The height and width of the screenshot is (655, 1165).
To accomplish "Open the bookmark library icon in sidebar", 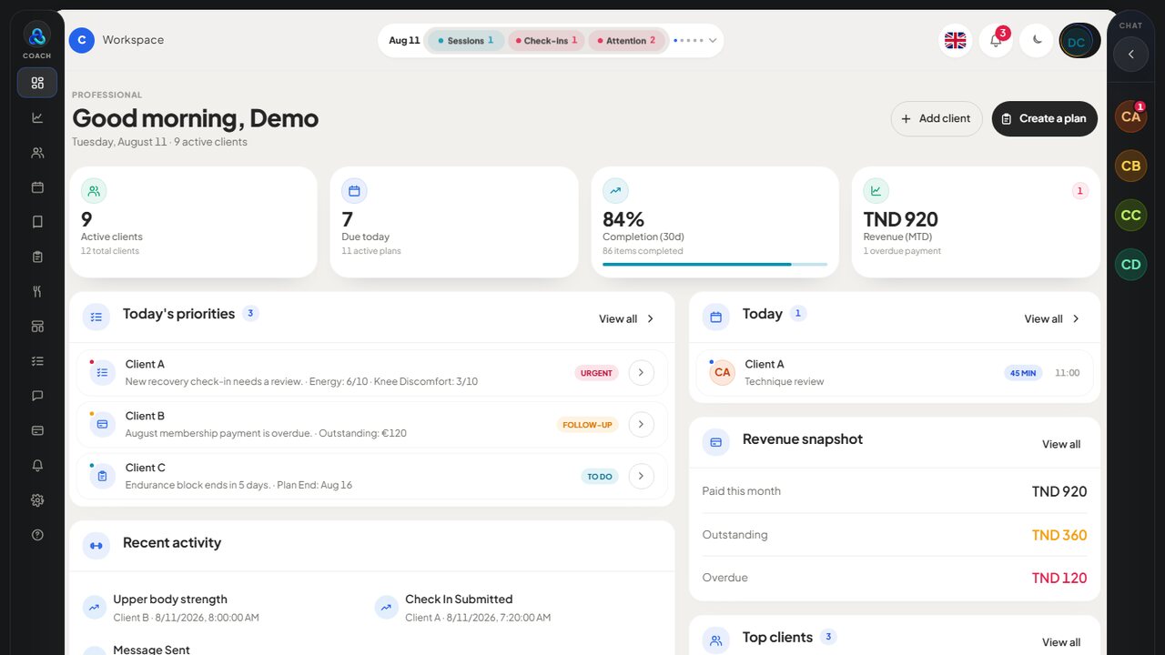I will tap(37, 222).
